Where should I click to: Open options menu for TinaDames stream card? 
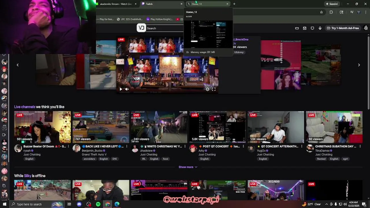point(360,146)
